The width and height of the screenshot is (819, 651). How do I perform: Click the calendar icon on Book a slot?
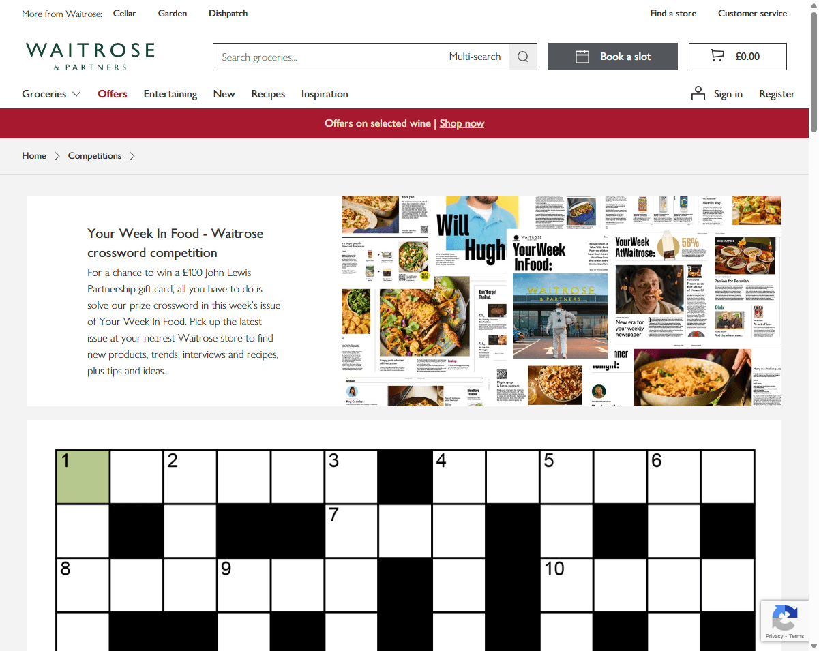click(582, 57)
